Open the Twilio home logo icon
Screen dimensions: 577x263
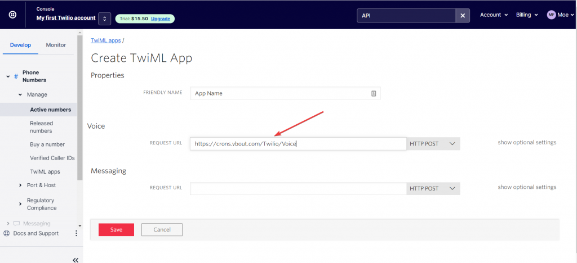click(x=12, y=15)
